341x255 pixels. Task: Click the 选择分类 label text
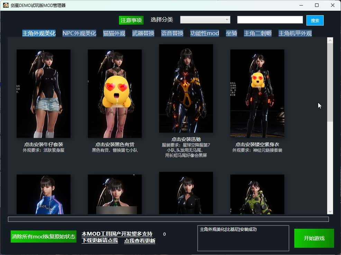pyautogui.click(x=162, y=20)
